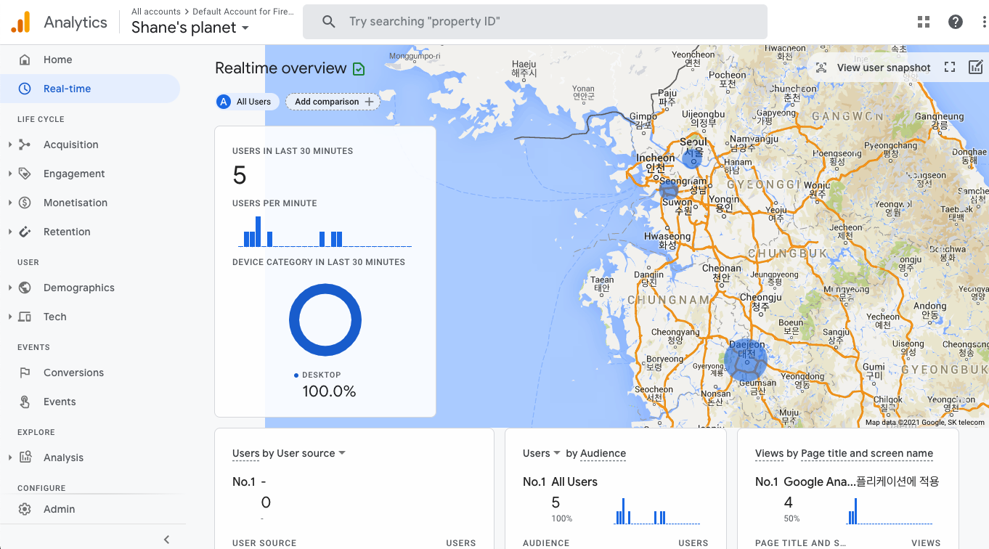
Task: Click the Acquisition icon in sidebar
Action: [x=25, y=145]
